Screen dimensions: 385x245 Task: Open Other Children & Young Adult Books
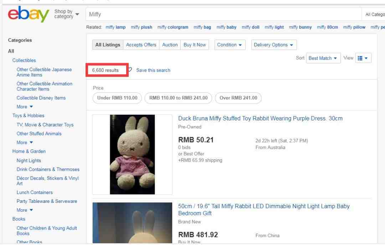click(x=47, y=231)
